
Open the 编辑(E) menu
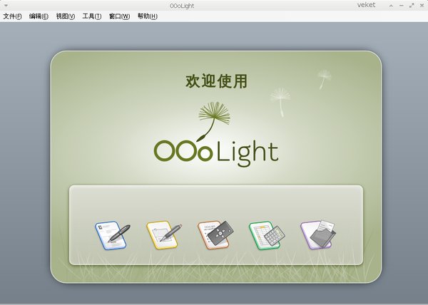[x=39, y=16]
